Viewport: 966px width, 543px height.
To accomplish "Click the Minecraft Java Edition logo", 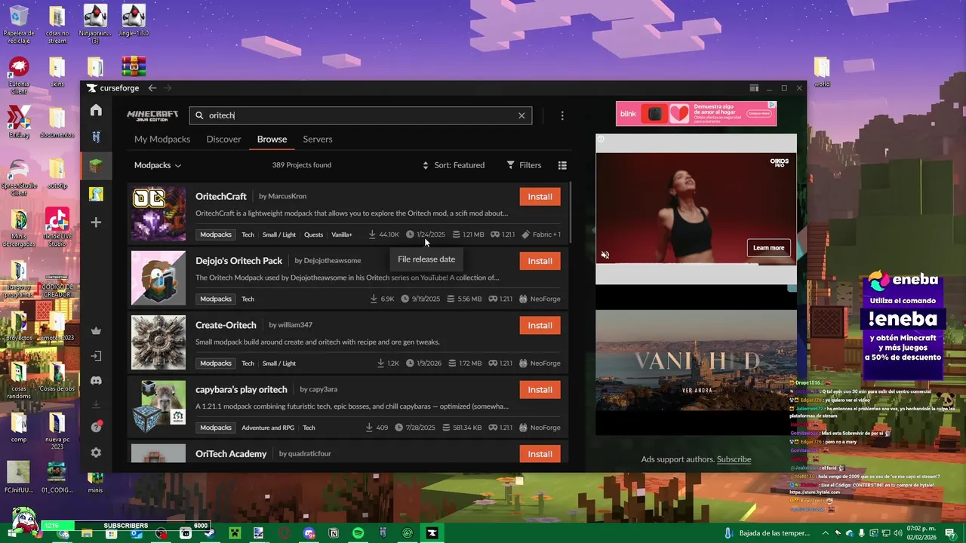I will click(152, 115).
